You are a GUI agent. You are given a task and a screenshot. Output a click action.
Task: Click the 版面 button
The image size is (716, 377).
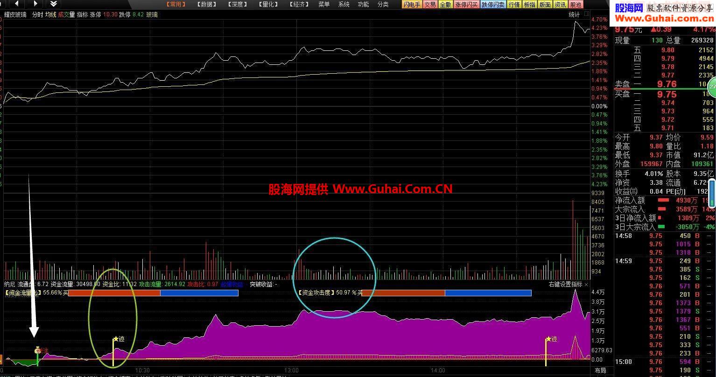coord(545,4)
